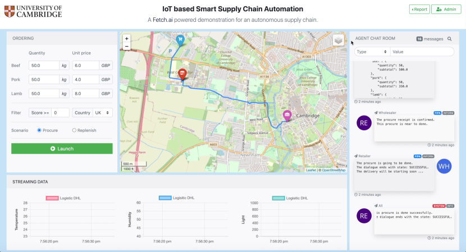The width and height of the screenshot is (466, 252).
Task: Launch the supply chain scenario
Action: tap(62, 149)
